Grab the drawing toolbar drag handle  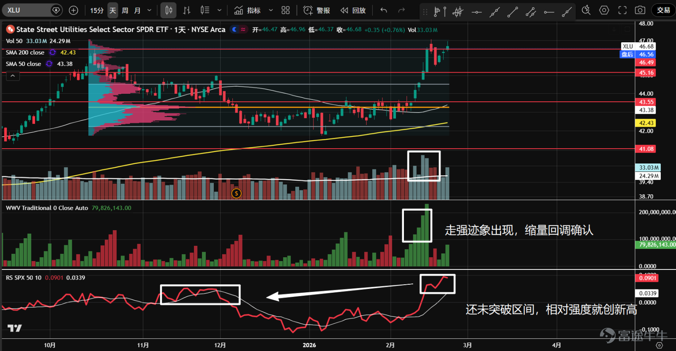[425, 12]
